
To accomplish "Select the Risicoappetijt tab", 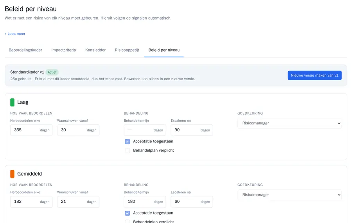I will click(127, 50).
